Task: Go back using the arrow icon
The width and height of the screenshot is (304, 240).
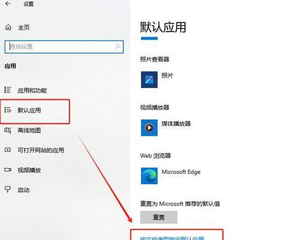Action: (x=8, y=4)
